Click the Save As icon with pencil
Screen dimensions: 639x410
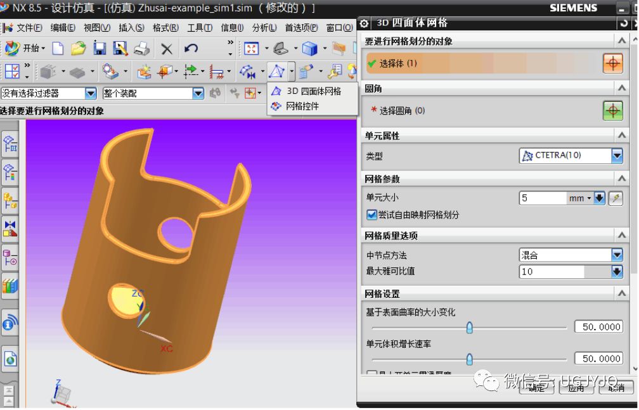(120, 49)
